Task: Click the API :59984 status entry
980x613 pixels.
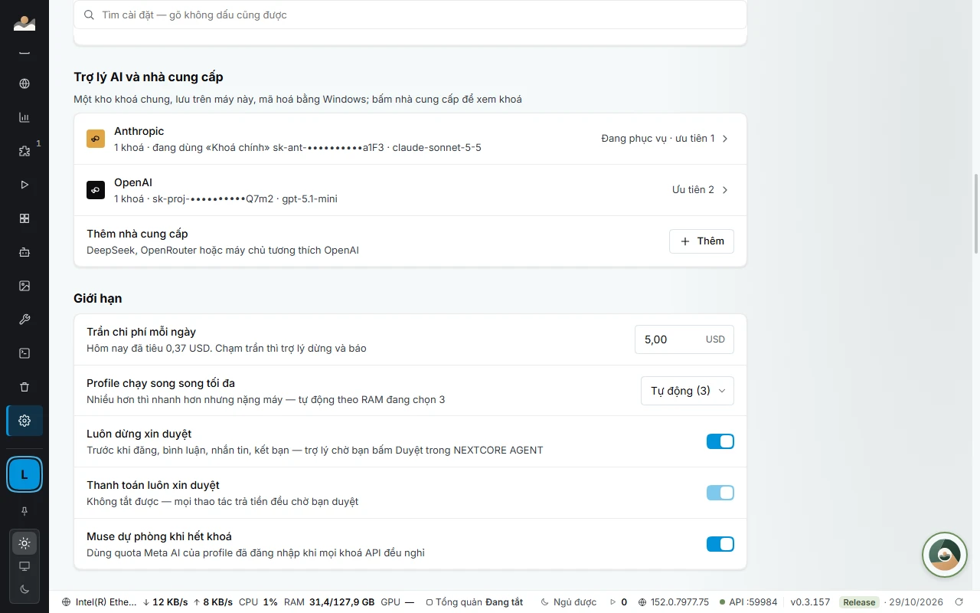Action: tap(748, 602)
